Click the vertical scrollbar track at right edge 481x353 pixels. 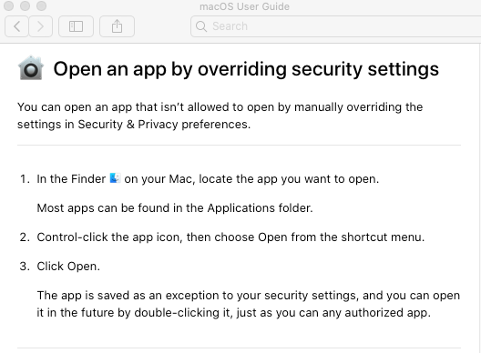(x=479, y=198)
